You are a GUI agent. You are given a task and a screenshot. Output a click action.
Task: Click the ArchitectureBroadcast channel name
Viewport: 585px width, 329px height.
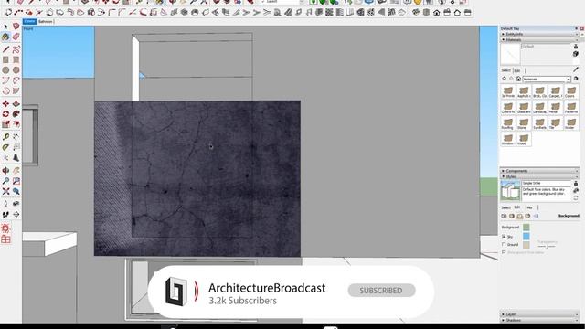point(267,288)
